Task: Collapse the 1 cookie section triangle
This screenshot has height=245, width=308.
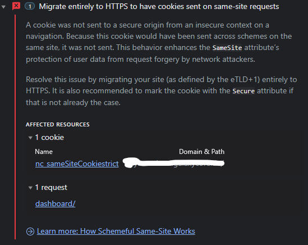Action: [30, 138]
